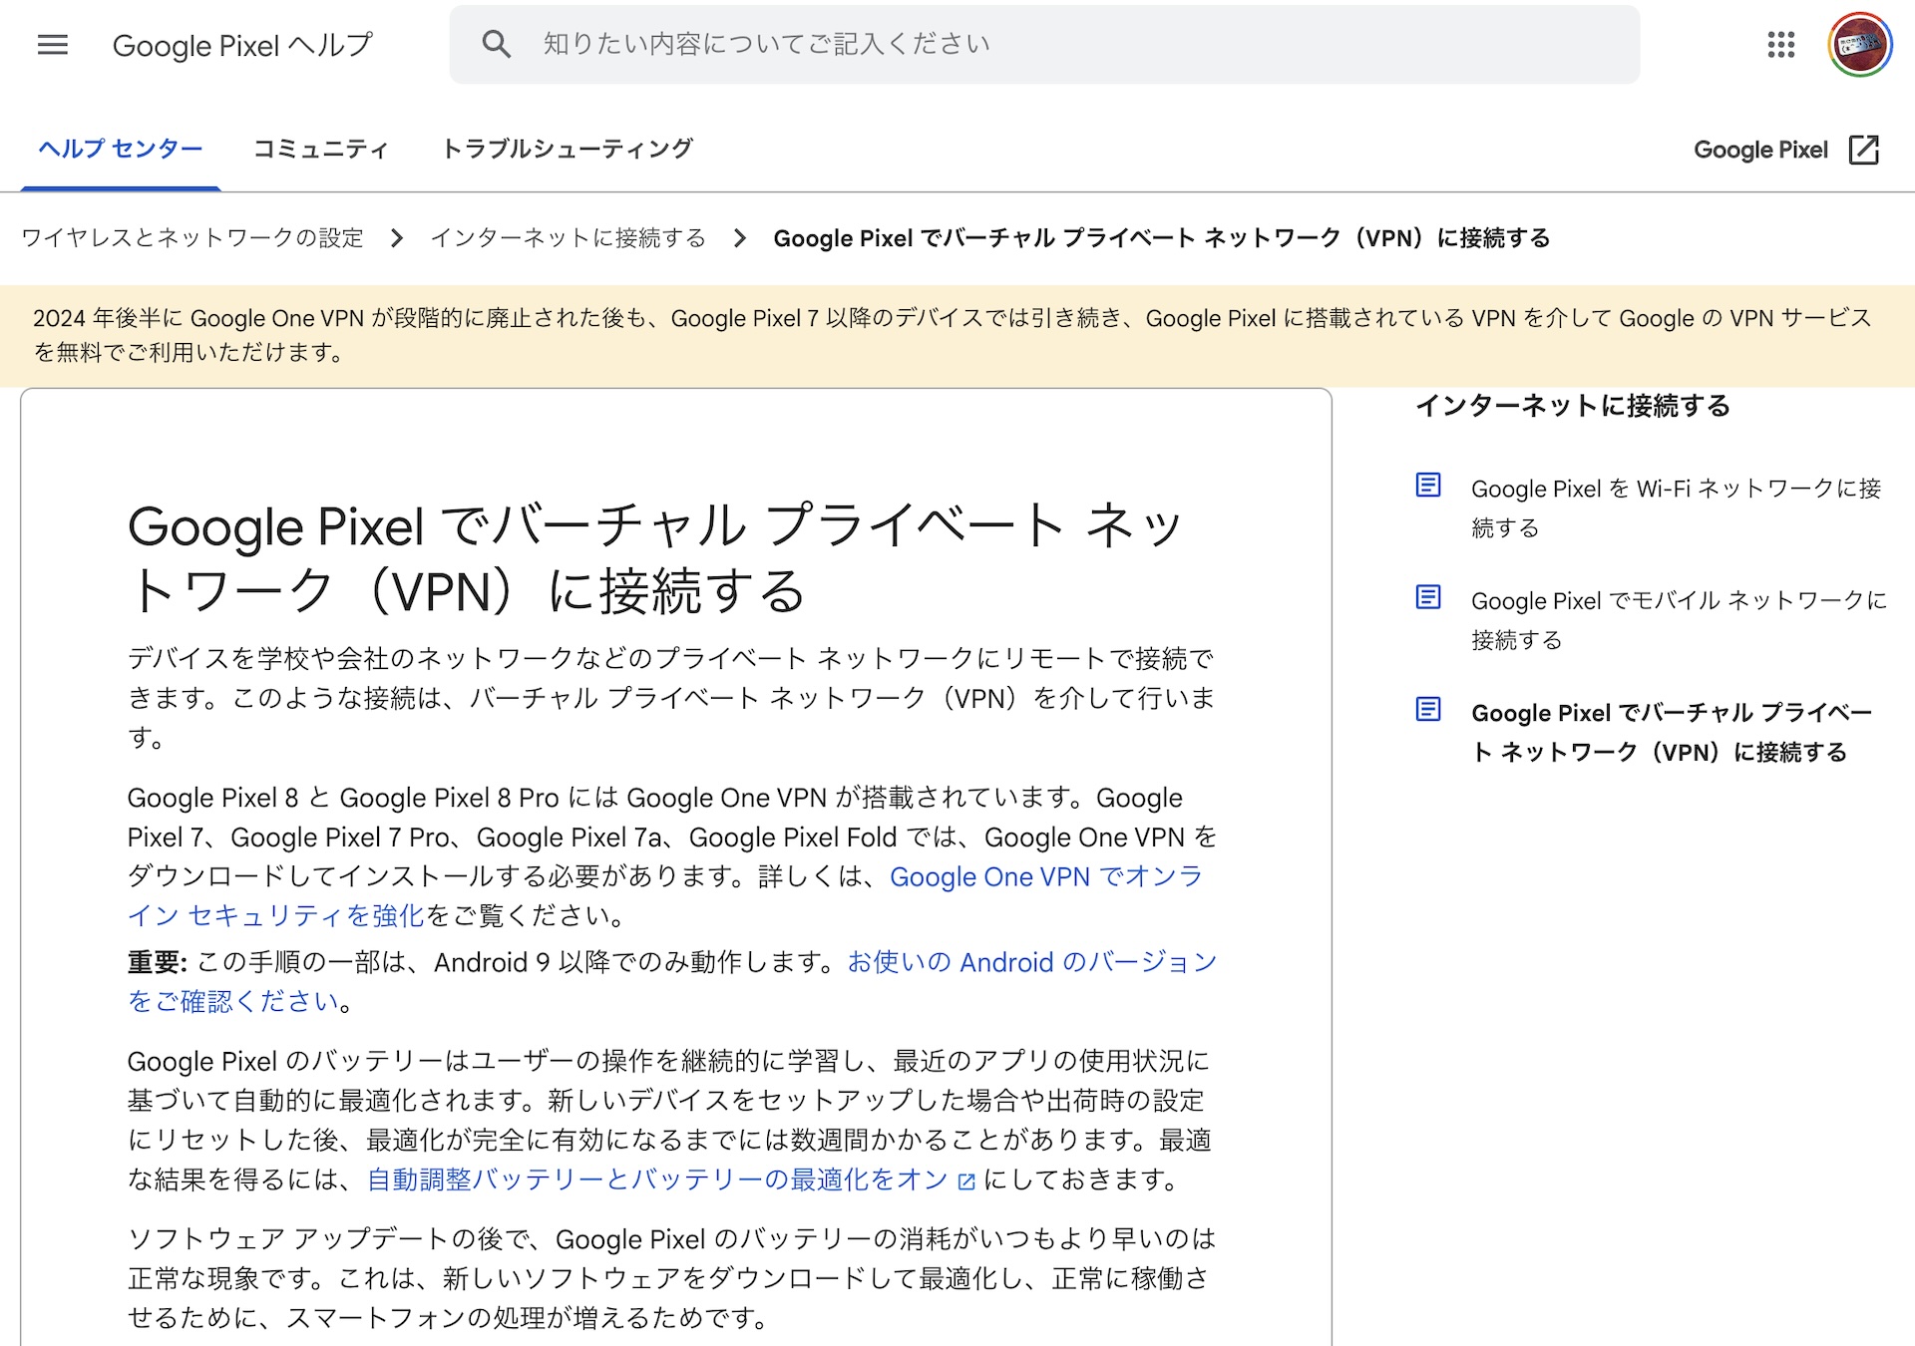Click article icon beside VPN sidebar item
Viewport: 1915px width, 1346px height.
(1428, 710)
